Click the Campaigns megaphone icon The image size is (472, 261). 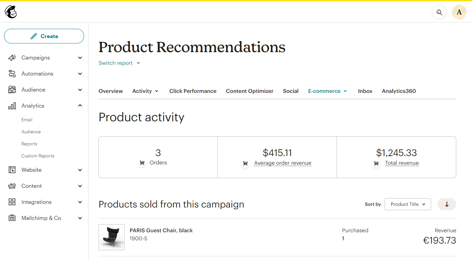(x=12, y=57)
